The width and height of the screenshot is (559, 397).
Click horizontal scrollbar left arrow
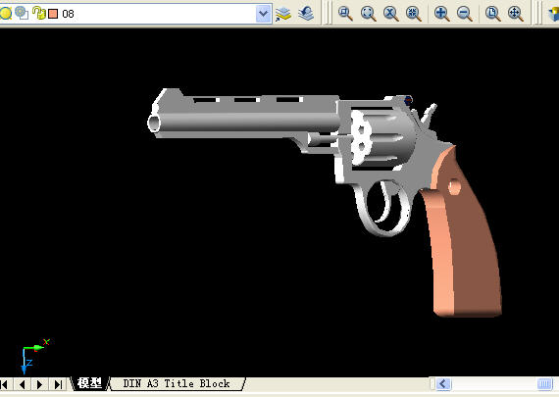pyautogui.click(x=442, y=384)
